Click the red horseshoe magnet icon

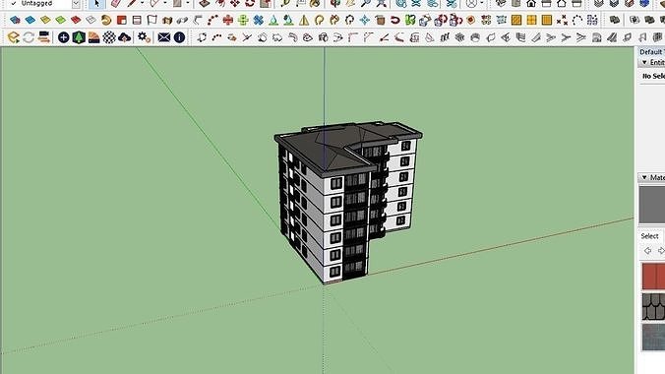[395, 20]
